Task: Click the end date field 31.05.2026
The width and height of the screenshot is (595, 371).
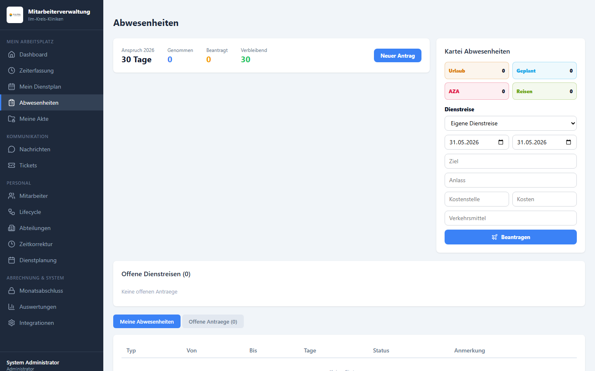Action: (x=545, y=142)
